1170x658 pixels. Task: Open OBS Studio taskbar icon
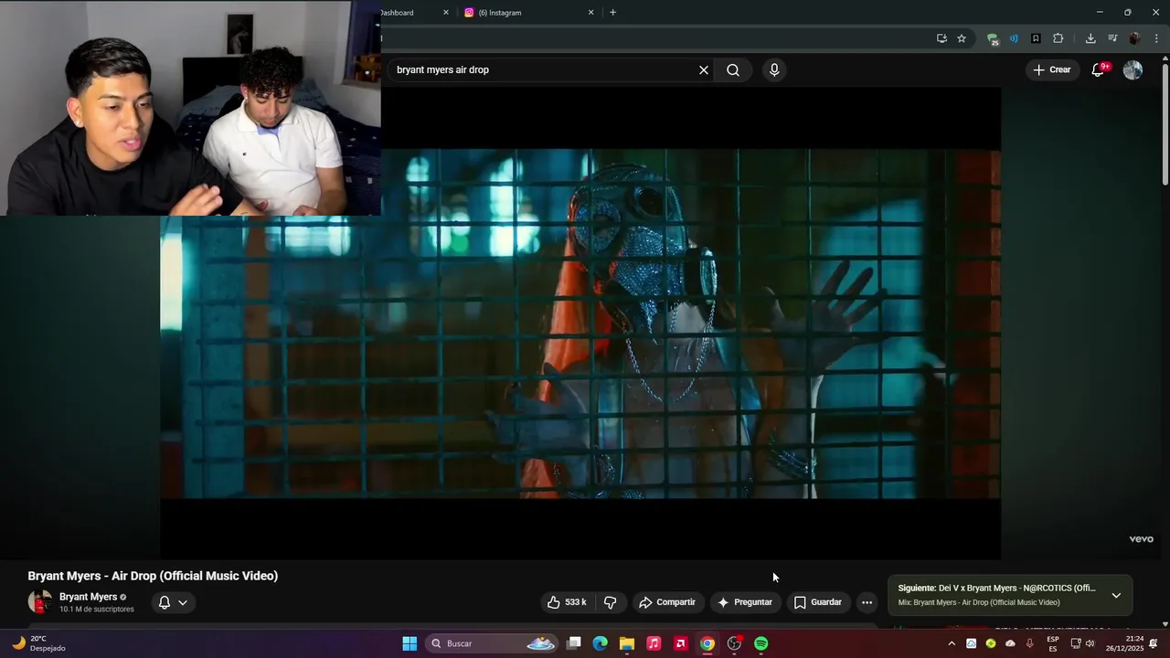734,643
